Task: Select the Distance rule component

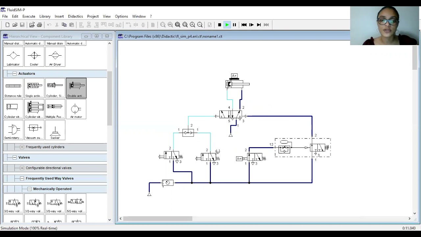Action: (x=13, y=88)
